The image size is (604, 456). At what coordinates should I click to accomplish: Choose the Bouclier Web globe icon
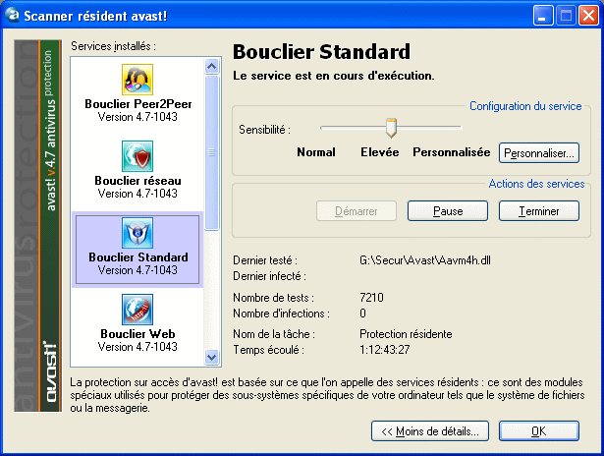click(137, 310)
